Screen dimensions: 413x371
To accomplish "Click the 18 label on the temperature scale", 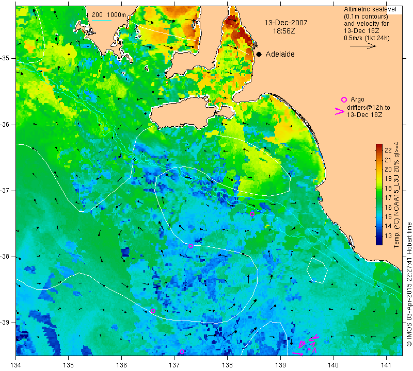I will [388, 188].
